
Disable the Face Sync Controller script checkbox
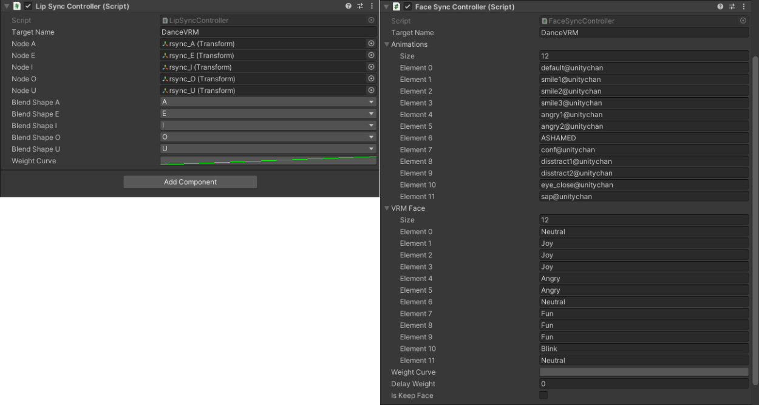(x=407, y=7)
